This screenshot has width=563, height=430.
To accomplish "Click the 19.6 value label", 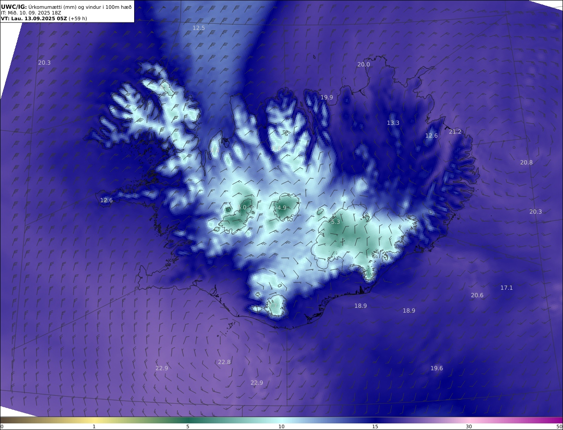I will click(436, 368).
